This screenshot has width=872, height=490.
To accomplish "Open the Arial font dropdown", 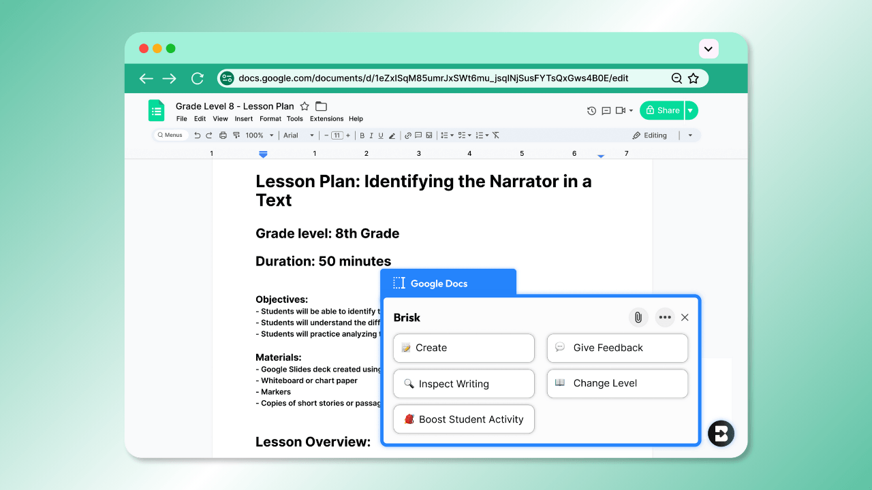I will pyautogui.click(x=298, y=135).
